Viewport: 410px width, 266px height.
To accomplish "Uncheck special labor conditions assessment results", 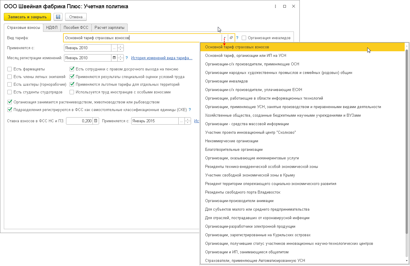I will [72, 77].
